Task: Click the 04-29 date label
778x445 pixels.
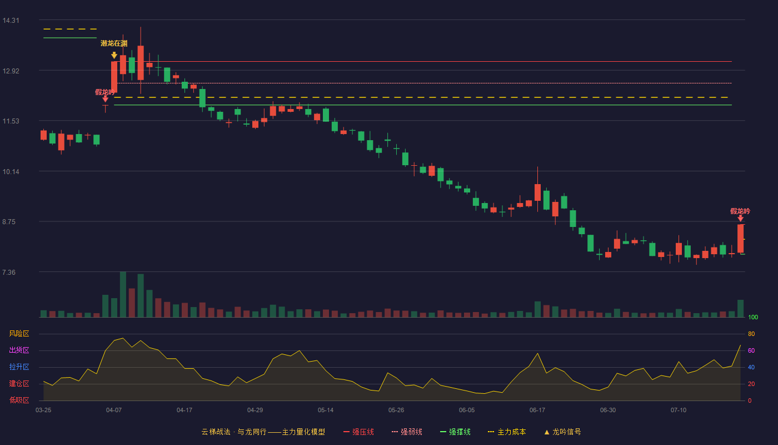Action: 255,410
